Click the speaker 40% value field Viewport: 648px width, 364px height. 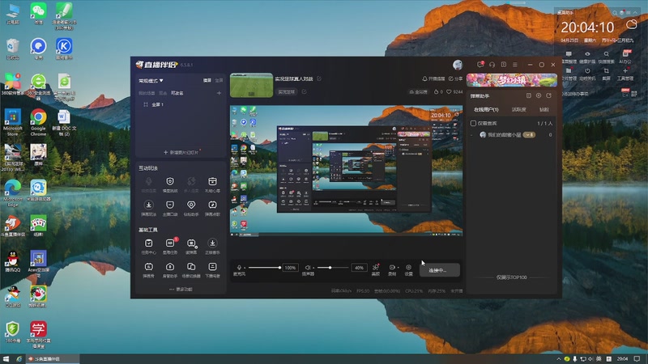[x=359, y=268]
